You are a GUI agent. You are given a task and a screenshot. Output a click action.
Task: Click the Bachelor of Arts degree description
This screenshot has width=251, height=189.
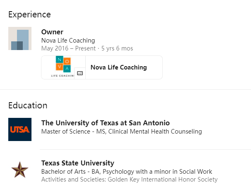tap(127, 172)
